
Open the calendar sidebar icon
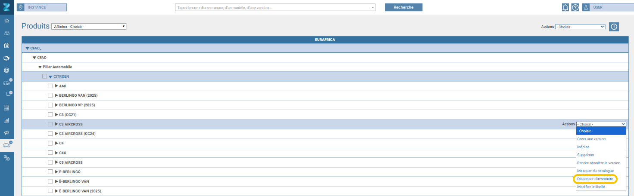click(6, 46)
